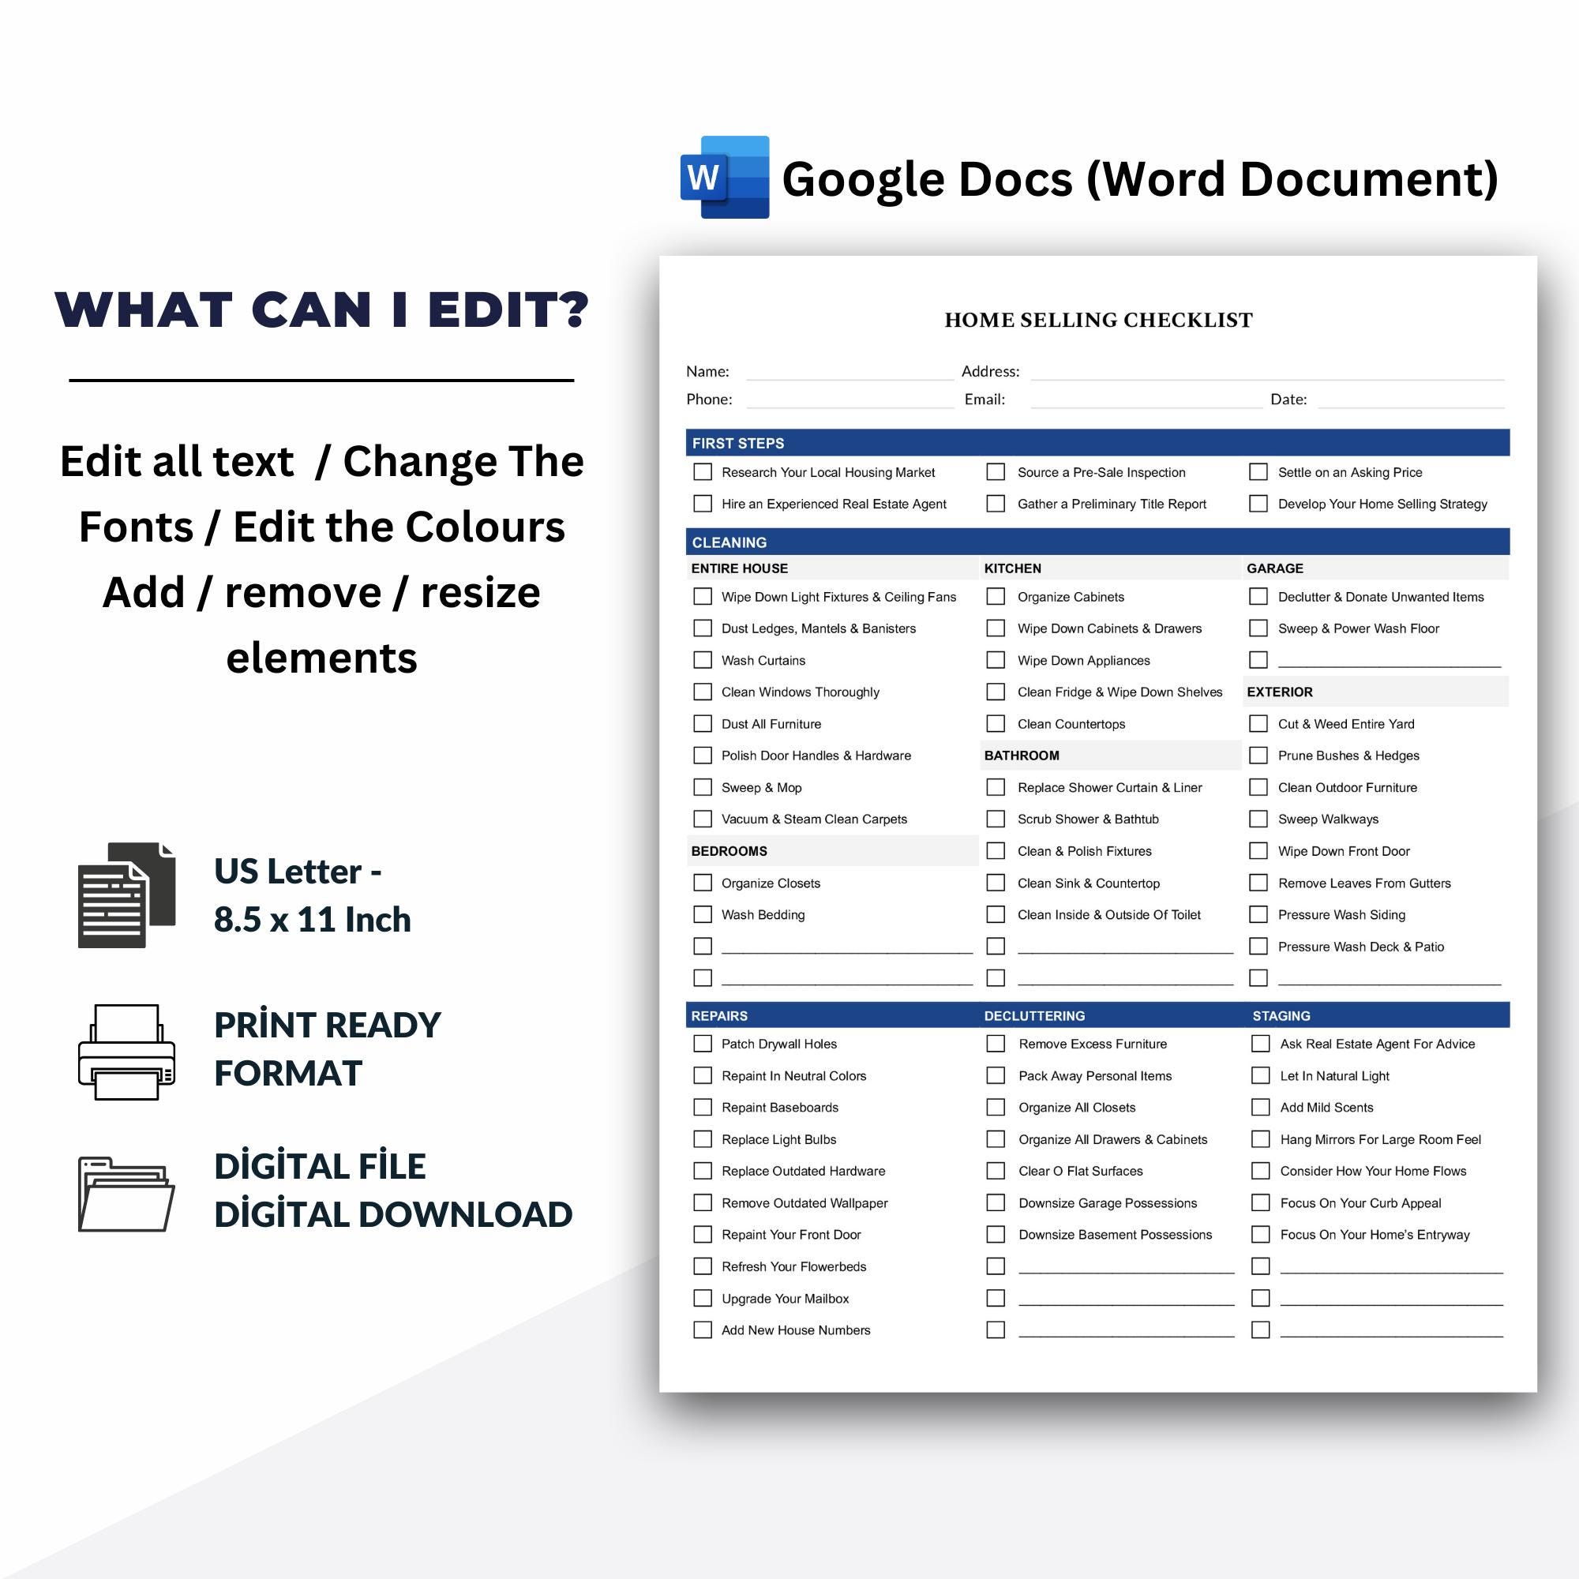Check the Remove Excess Furniture box

996,1044
